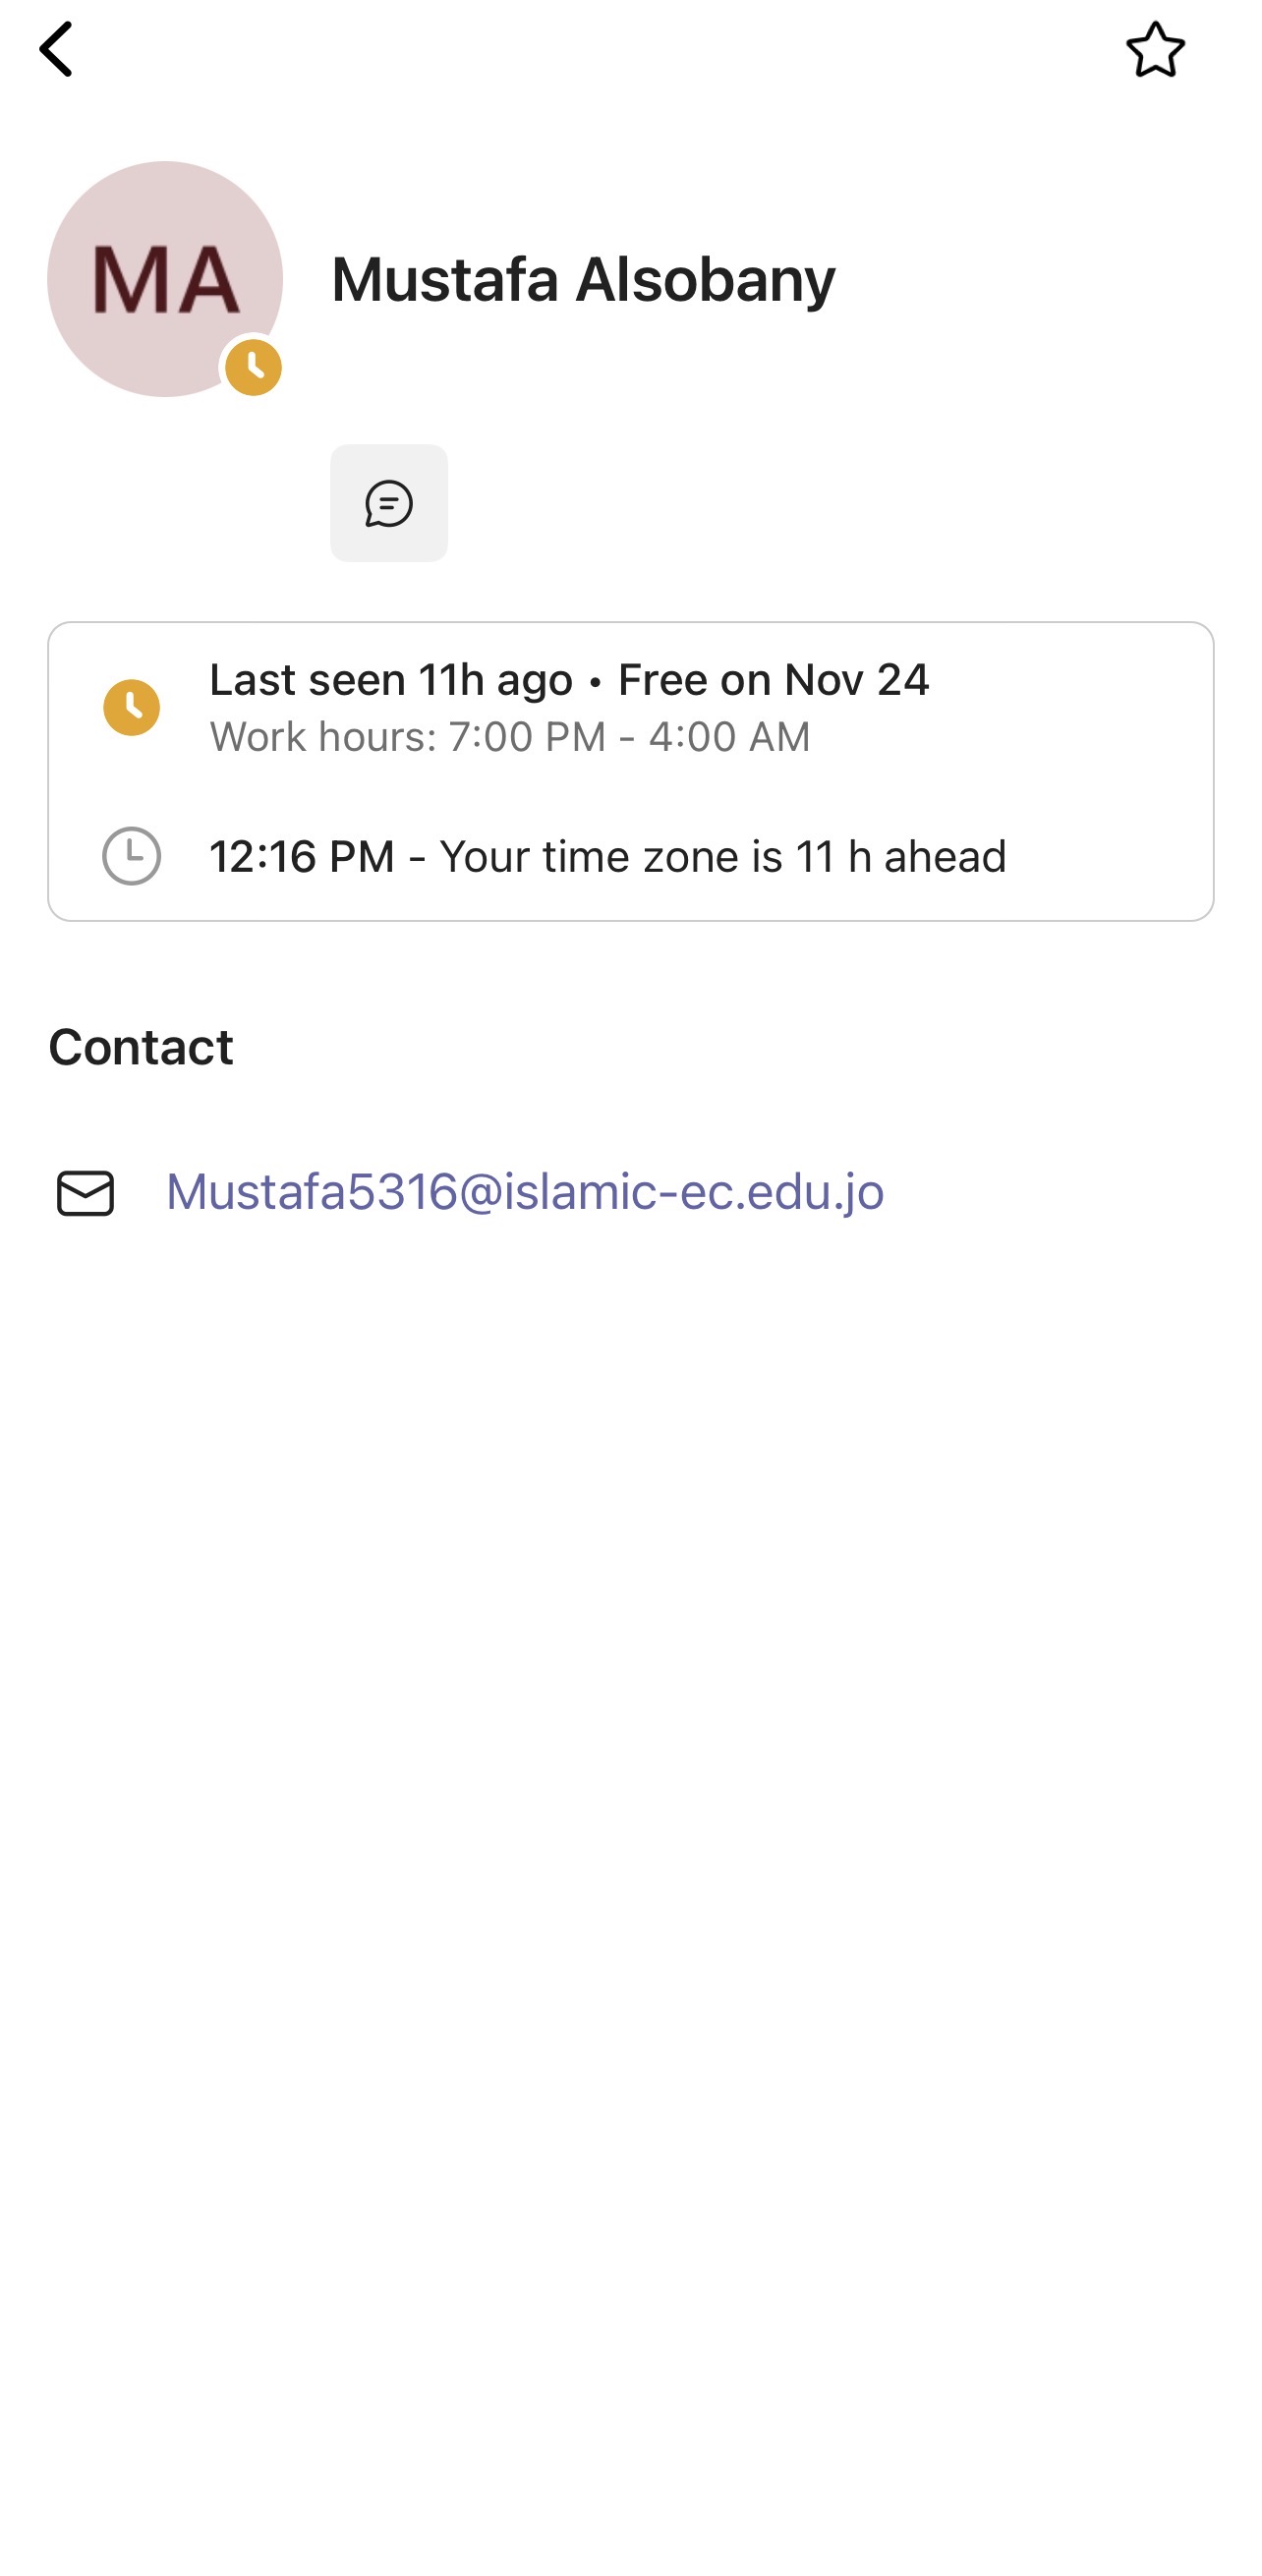Click the 7:00 PM start time in Work hours
This screenshot has height=2576, width=1262.
click(x=526, y=737)
